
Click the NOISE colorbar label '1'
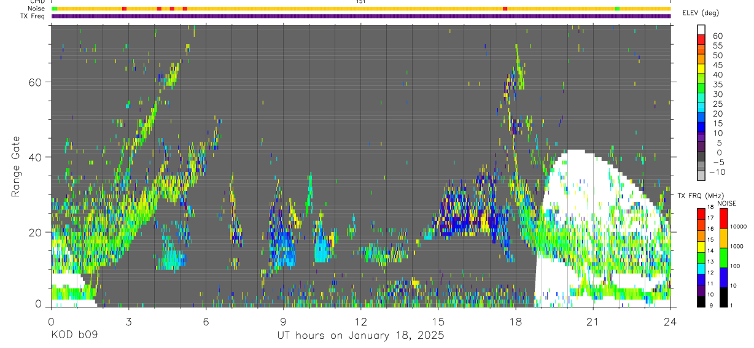(731, 306)
